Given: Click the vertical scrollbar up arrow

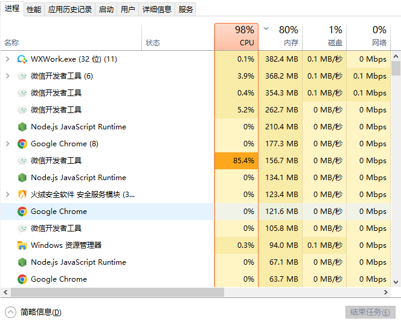Looking at the screenshot, I should (x=396, y=56).
